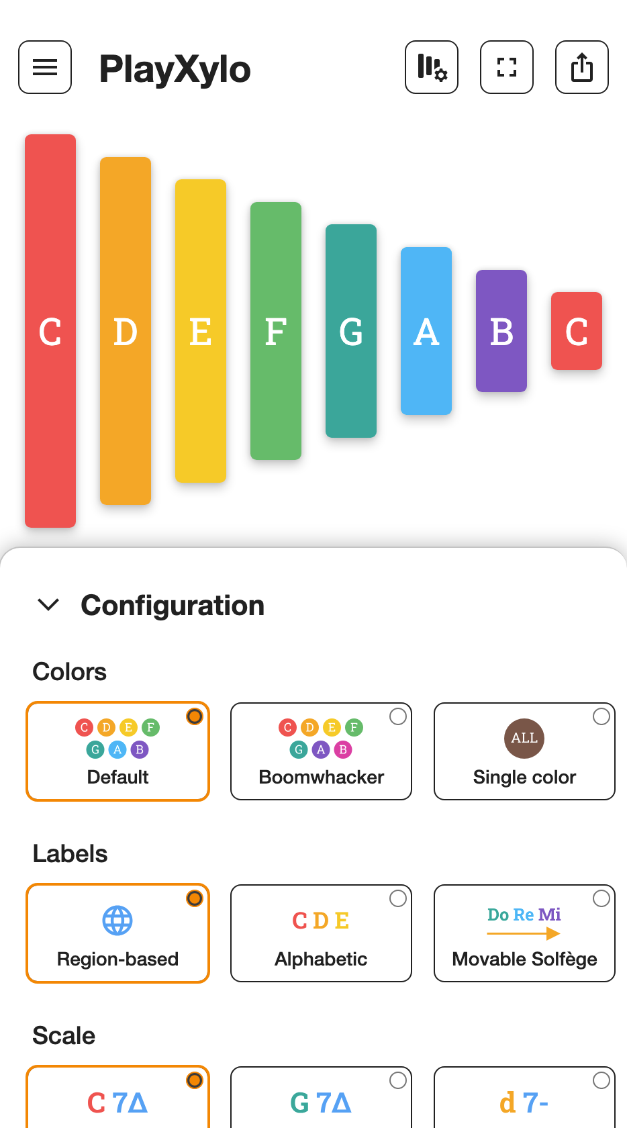Screen dimensions: 627x1128
Task: Click the PlayXylo title
Action: 175,68
